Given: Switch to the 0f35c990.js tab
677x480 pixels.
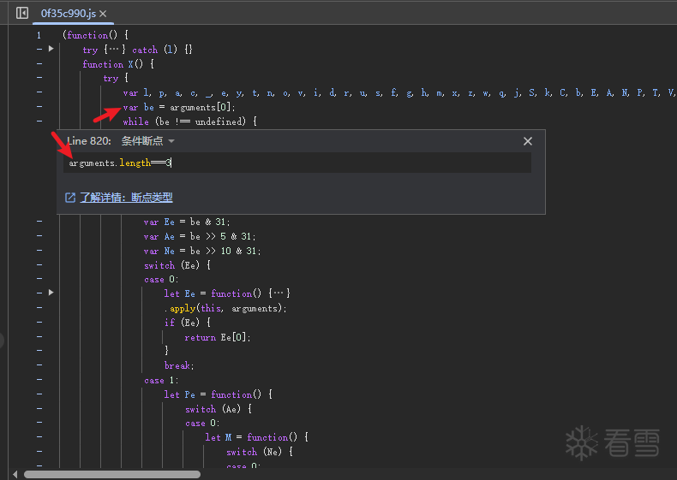Looking at the screenshot, I should [69, 14].
